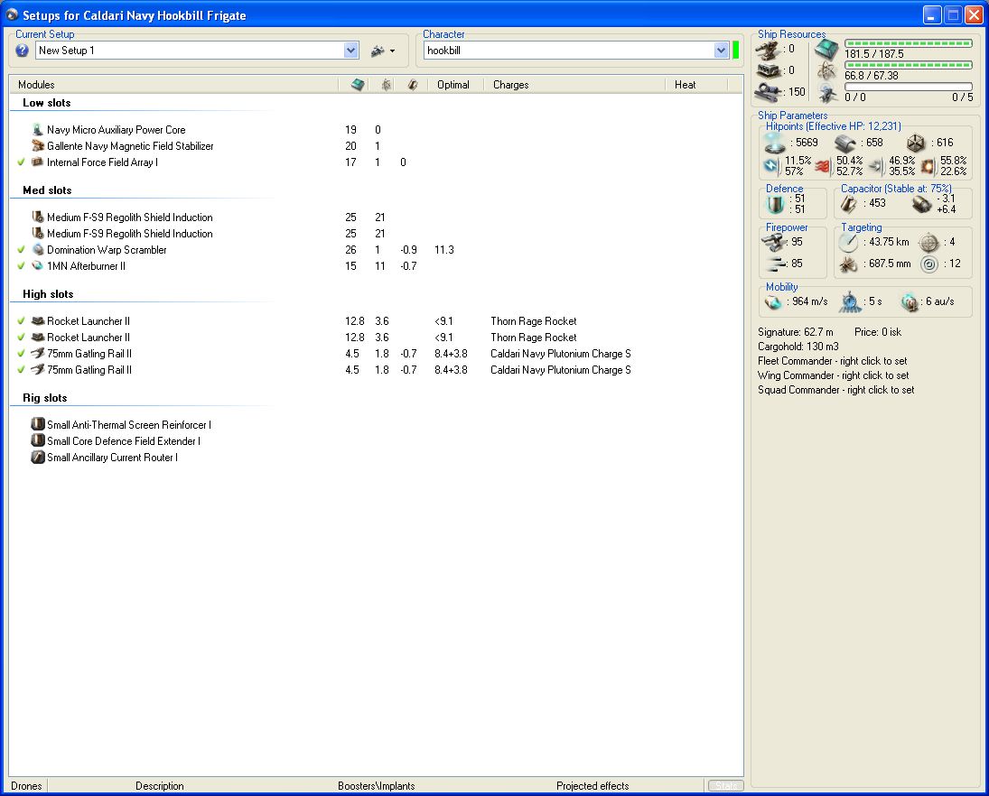Toggle the 1MN Afterburner II active checkmark
989x796 pixels.
tap(21, 266)
